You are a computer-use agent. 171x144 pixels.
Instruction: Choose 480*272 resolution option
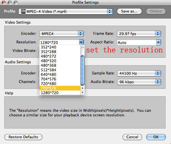[60, 56]
